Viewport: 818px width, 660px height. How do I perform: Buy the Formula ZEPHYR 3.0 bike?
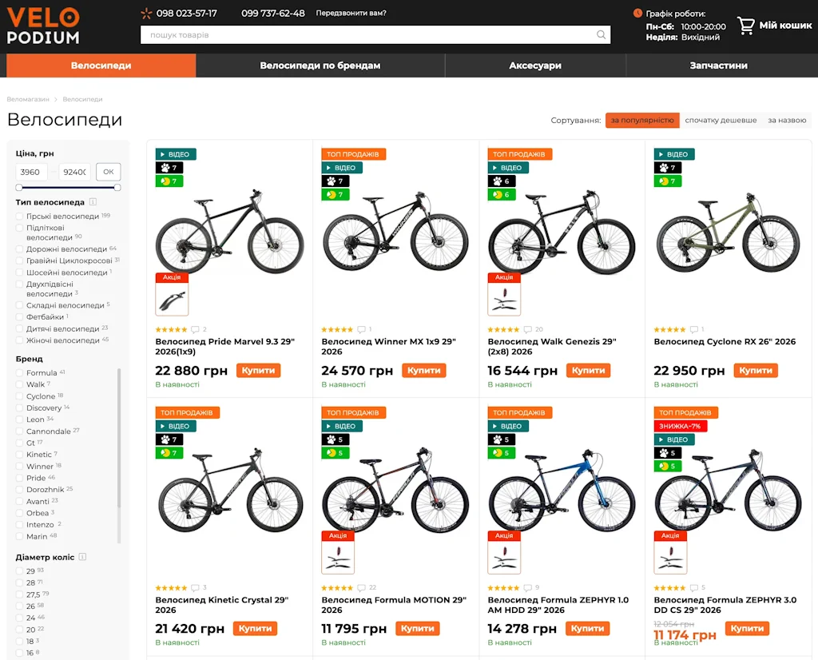pos(747,628)
